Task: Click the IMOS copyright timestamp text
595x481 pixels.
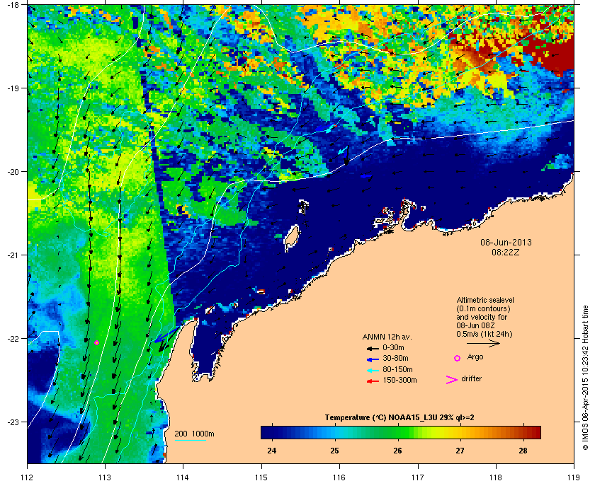Action: (x=585, y=378)
